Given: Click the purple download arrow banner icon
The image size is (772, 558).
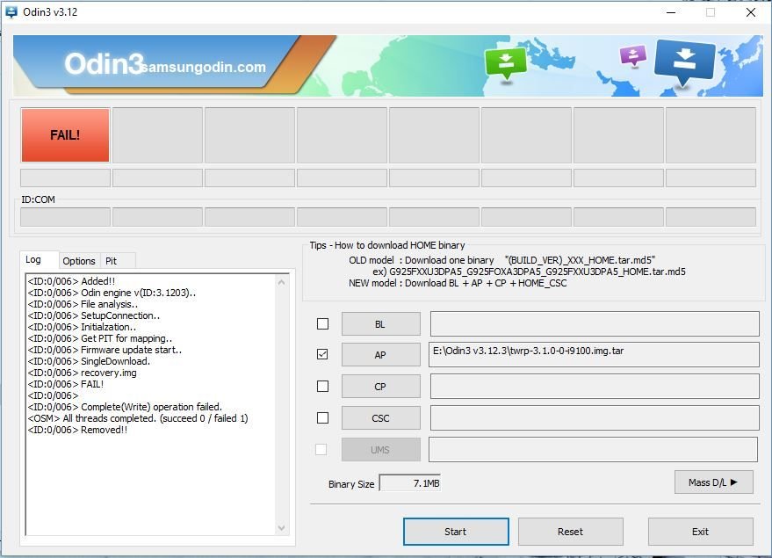Looking at the screenshot, I should pos(633,55).
